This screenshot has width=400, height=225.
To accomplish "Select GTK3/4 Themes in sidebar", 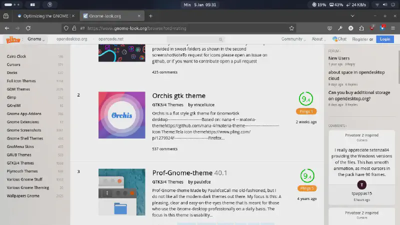I will tap(20, 163).
